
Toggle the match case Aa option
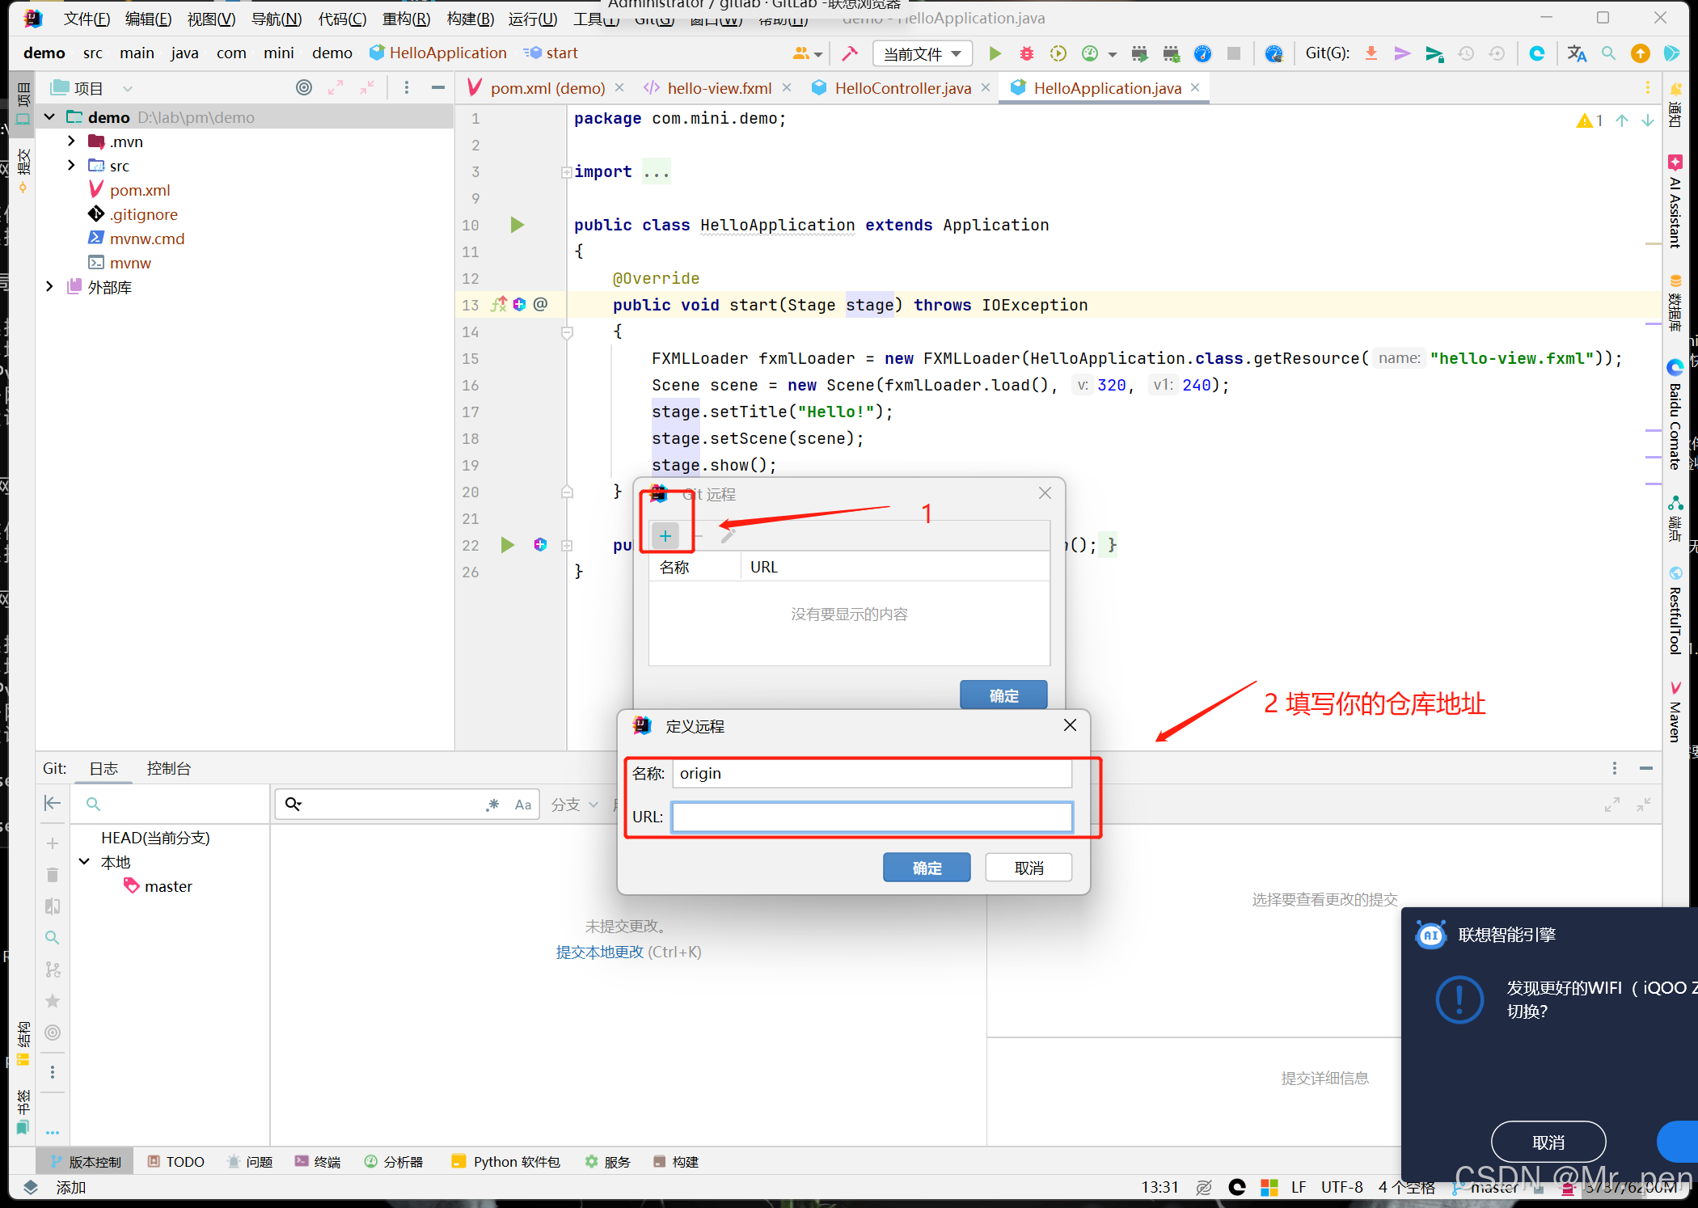522,805
